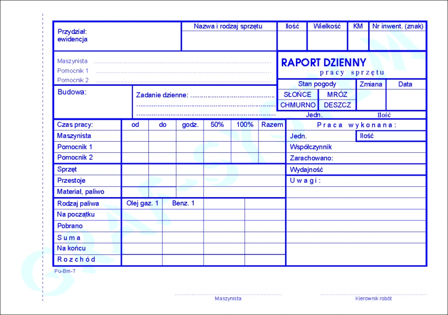Click the 'Benz. 1' cell in Rozchód row
This screenshot has height=315, width=448.
(183, 260)
